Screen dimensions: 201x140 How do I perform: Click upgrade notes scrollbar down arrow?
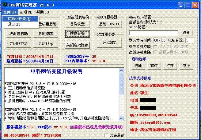tap(121, 118)
